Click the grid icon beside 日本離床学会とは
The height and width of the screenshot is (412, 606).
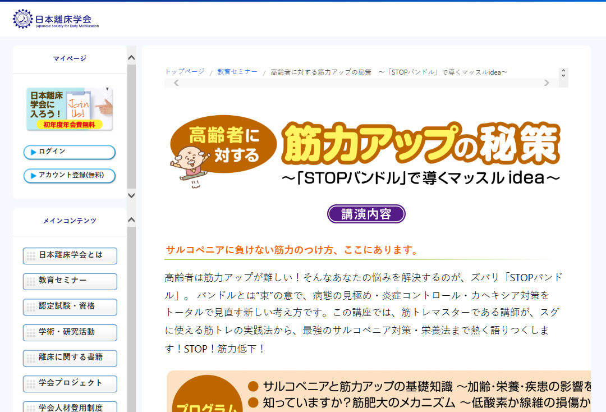31,257
